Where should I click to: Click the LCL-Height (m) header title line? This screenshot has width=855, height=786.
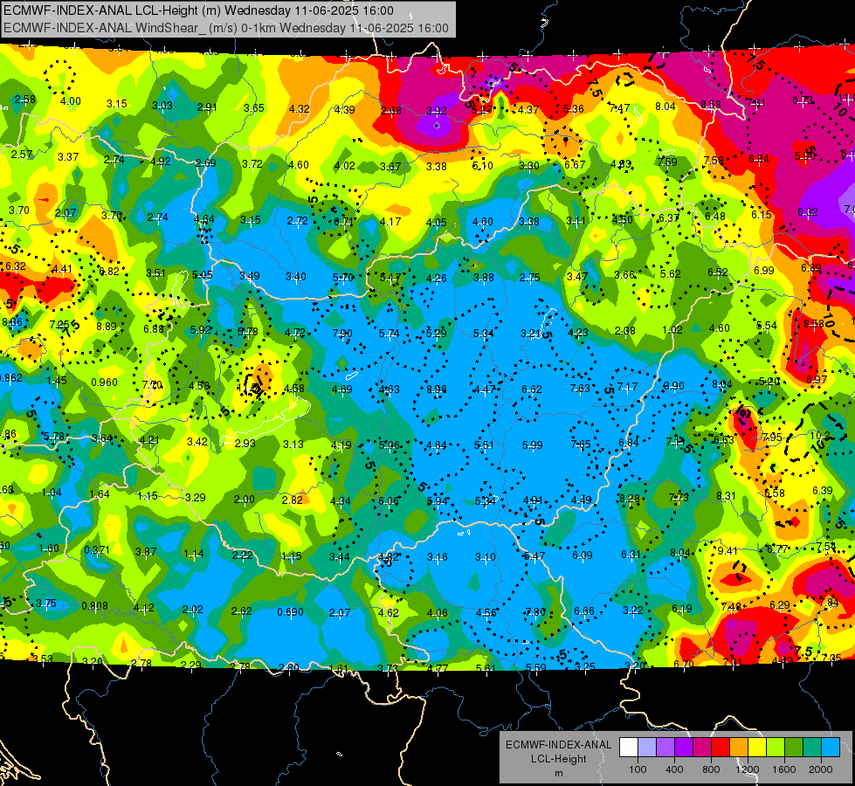point(198,10)
